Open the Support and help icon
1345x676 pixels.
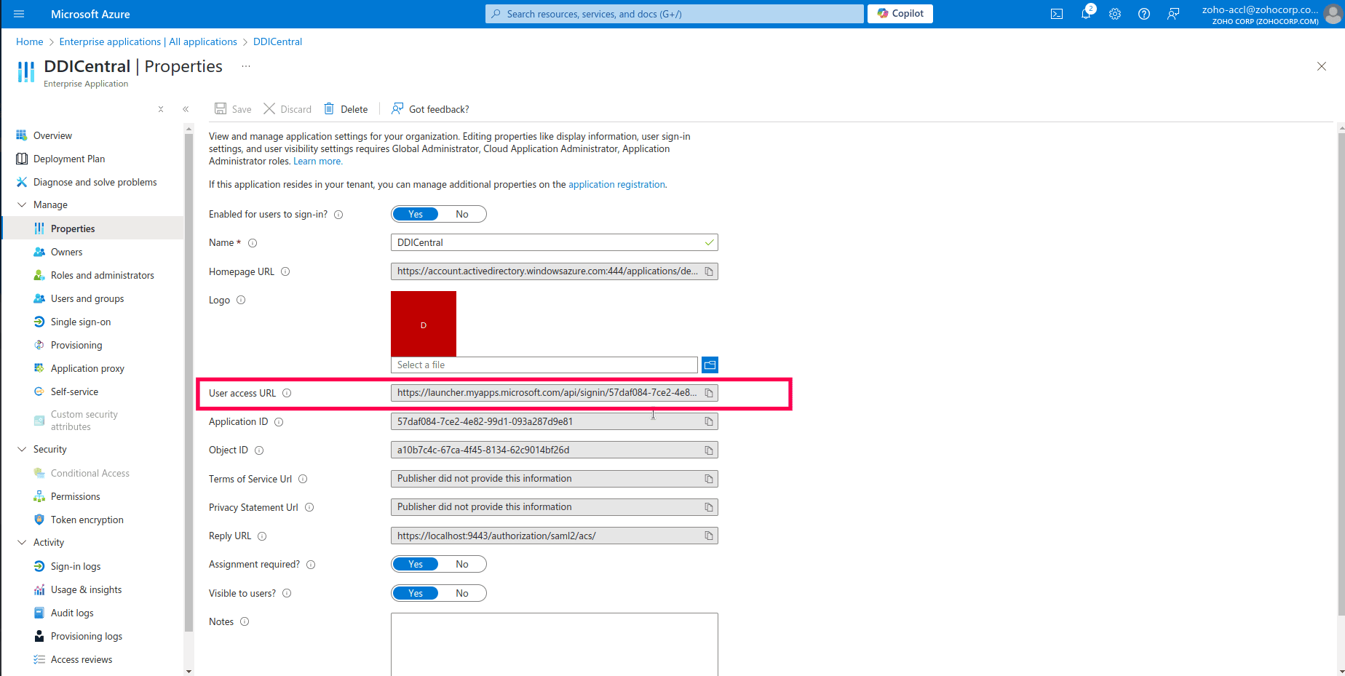coord(1144,14)
